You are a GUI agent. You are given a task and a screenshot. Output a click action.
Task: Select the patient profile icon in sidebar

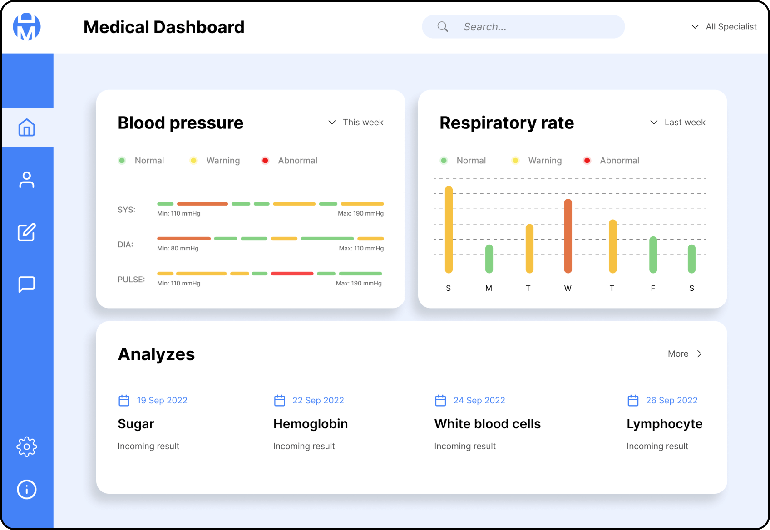(27, 180)
